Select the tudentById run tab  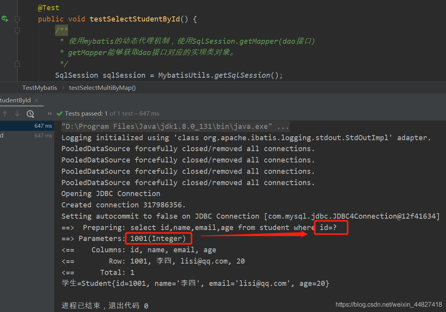(16, 100)
